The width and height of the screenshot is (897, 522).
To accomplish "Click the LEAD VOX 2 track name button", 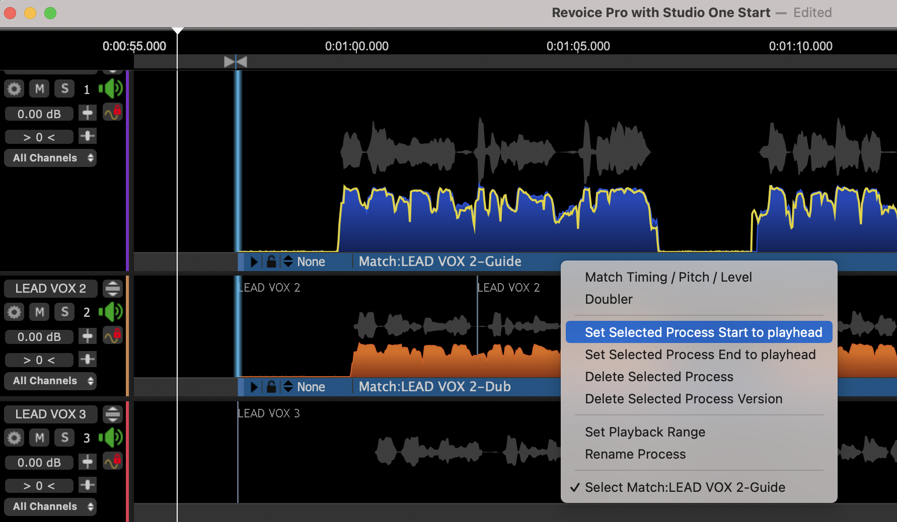I will (50, 288).
